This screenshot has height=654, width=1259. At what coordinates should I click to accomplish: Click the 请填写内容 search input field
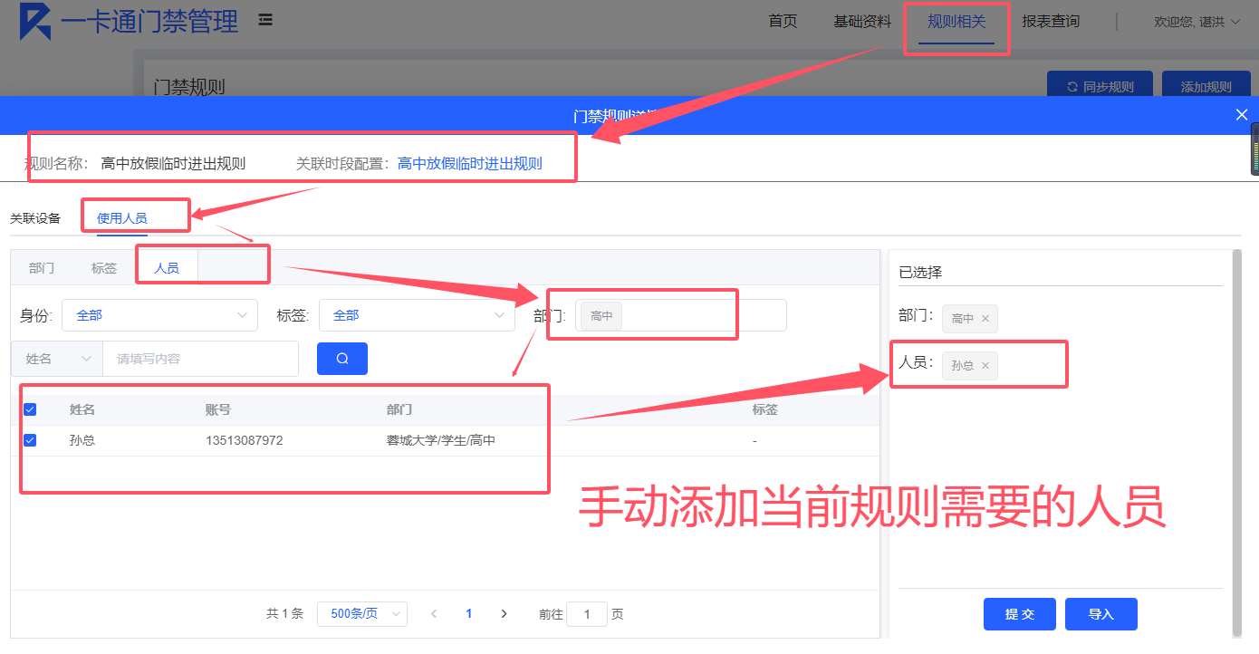199,359
